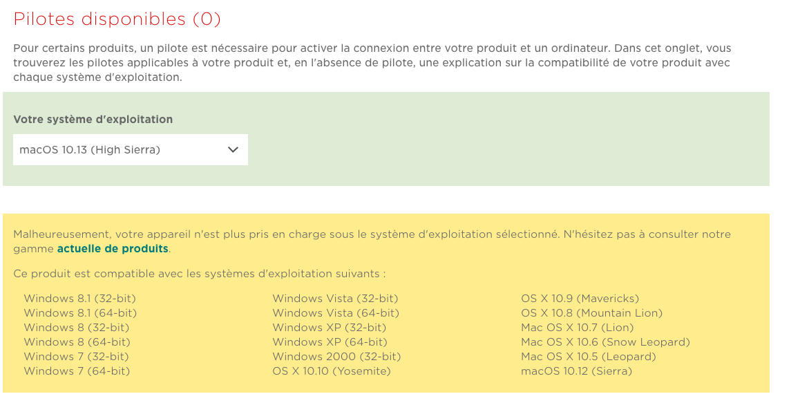Select 'Windows 8.1 (32-bit)' in the list

[x=79, y=299]
